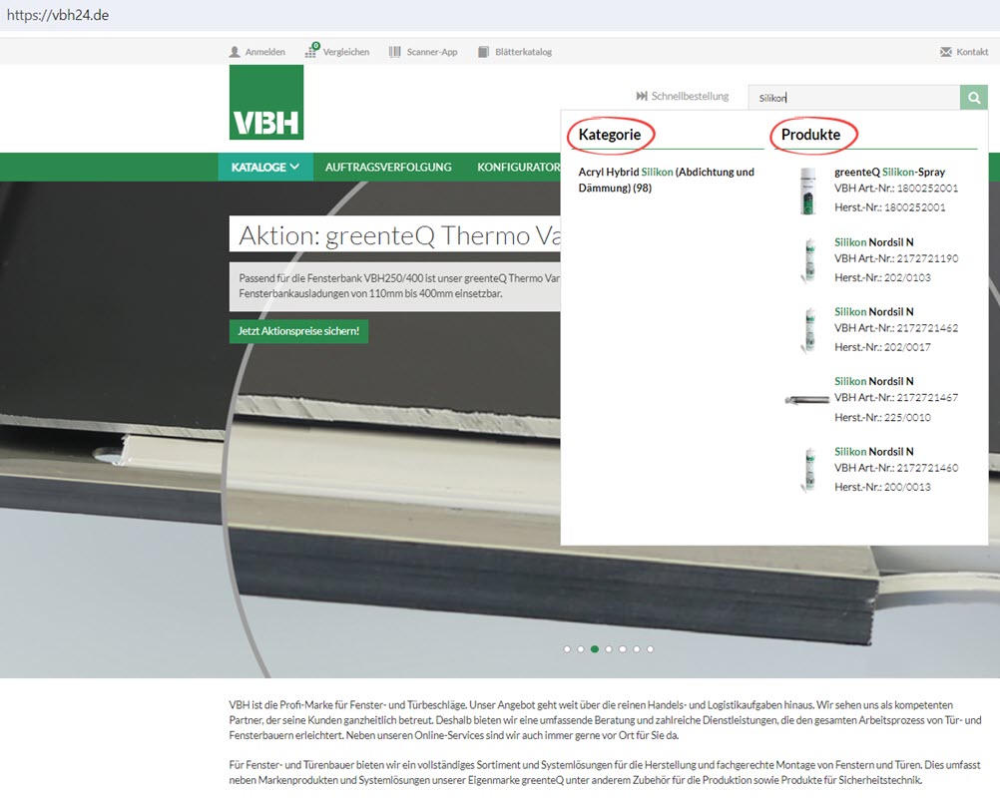Image resolution: width=1000 pixels, height=803 pixels.
Task: Open thumbnail of Silikon Nordsil N 2172721467
Action: [806, 400]
